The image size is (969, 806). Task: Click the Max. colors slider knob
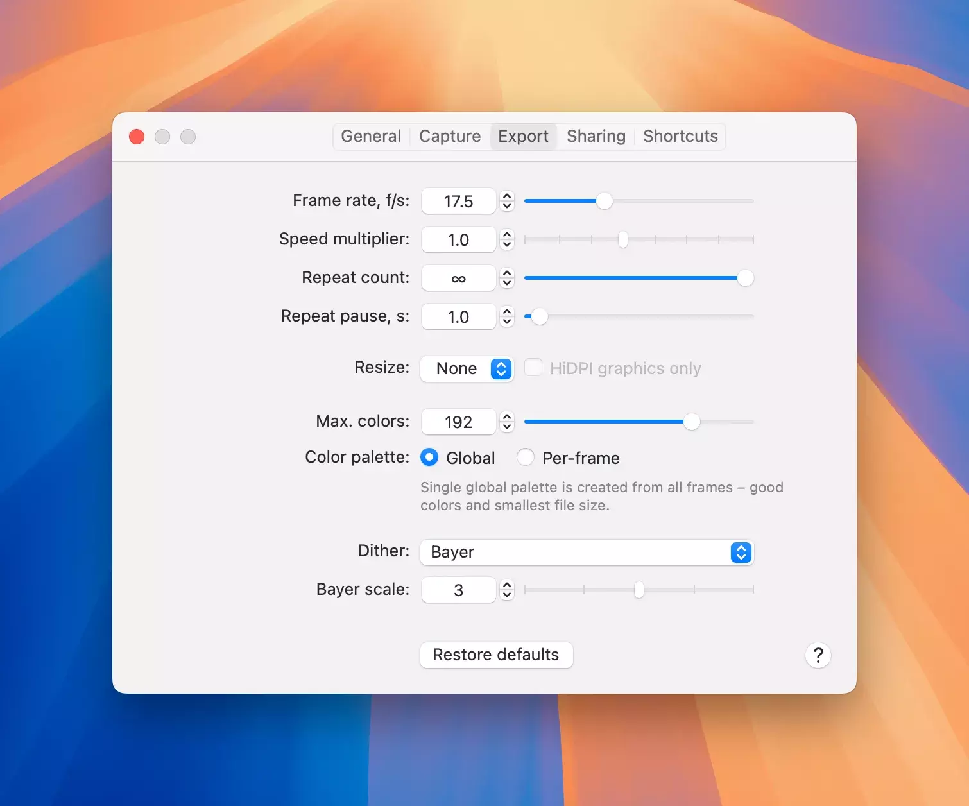tap(691, 422)
